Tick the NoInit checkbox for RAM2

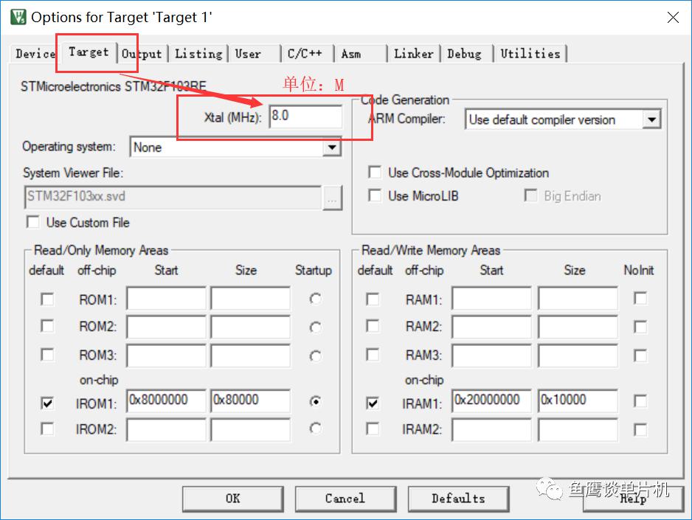[640, 327]
